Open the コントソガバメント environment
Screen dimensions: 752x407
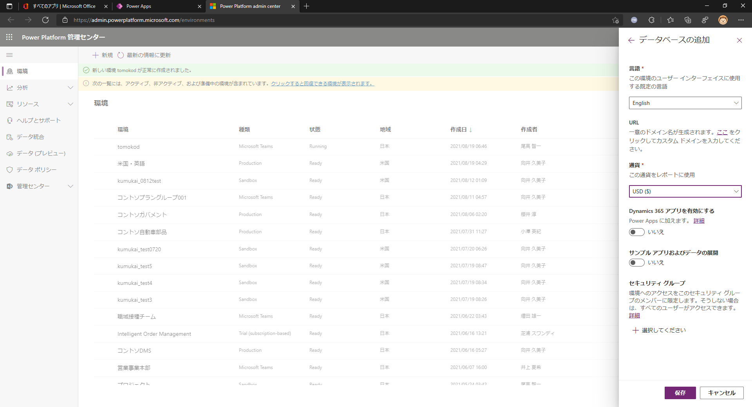point(142,215)
